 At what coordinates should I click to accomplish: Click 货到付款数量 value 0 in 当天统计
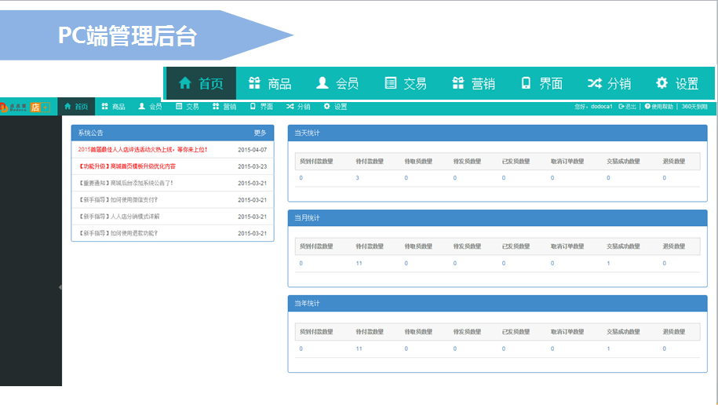tap(301, 177)
